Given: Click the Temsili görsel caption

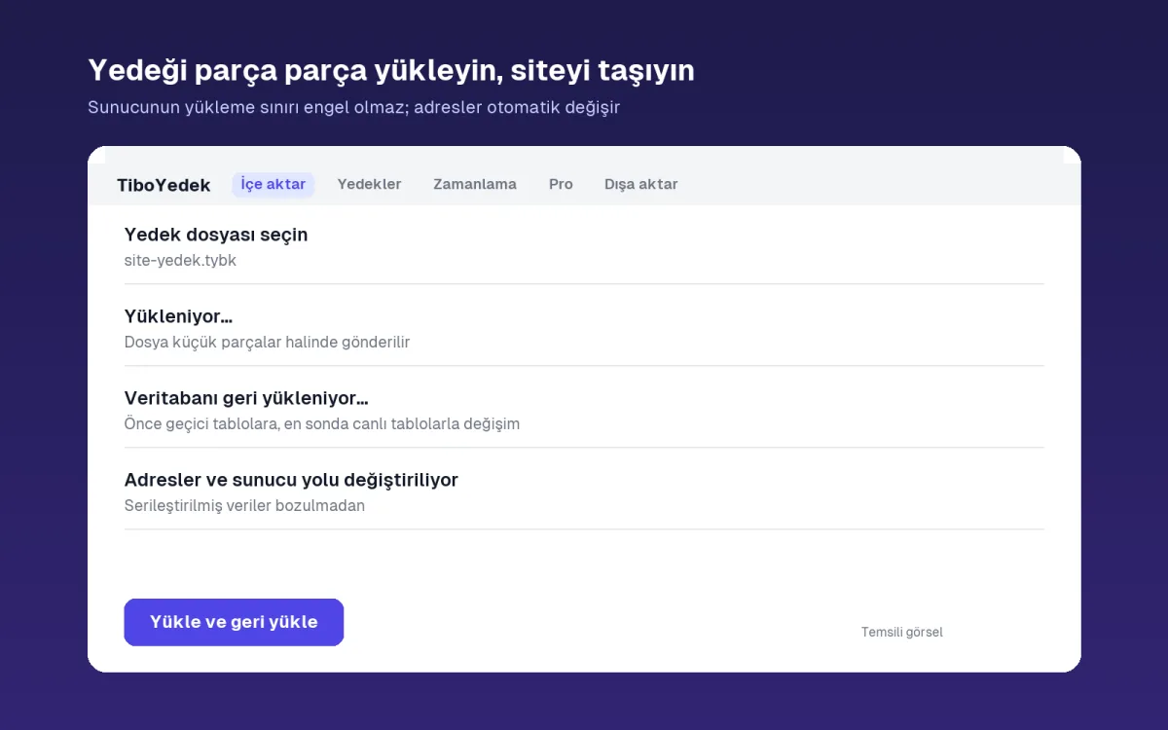Looking at the screenshot, I should 902,633.
